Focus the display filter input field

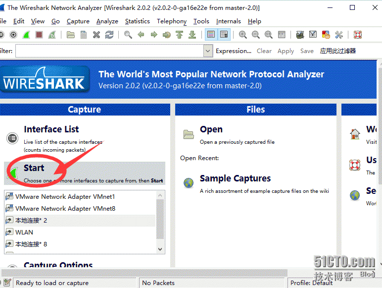click(110, 51)
